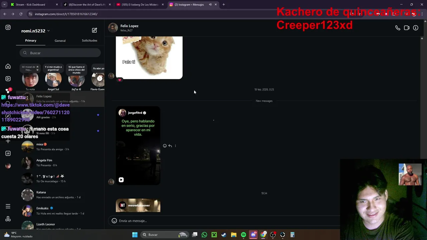Open Steam from taskbar

(224, 235)
